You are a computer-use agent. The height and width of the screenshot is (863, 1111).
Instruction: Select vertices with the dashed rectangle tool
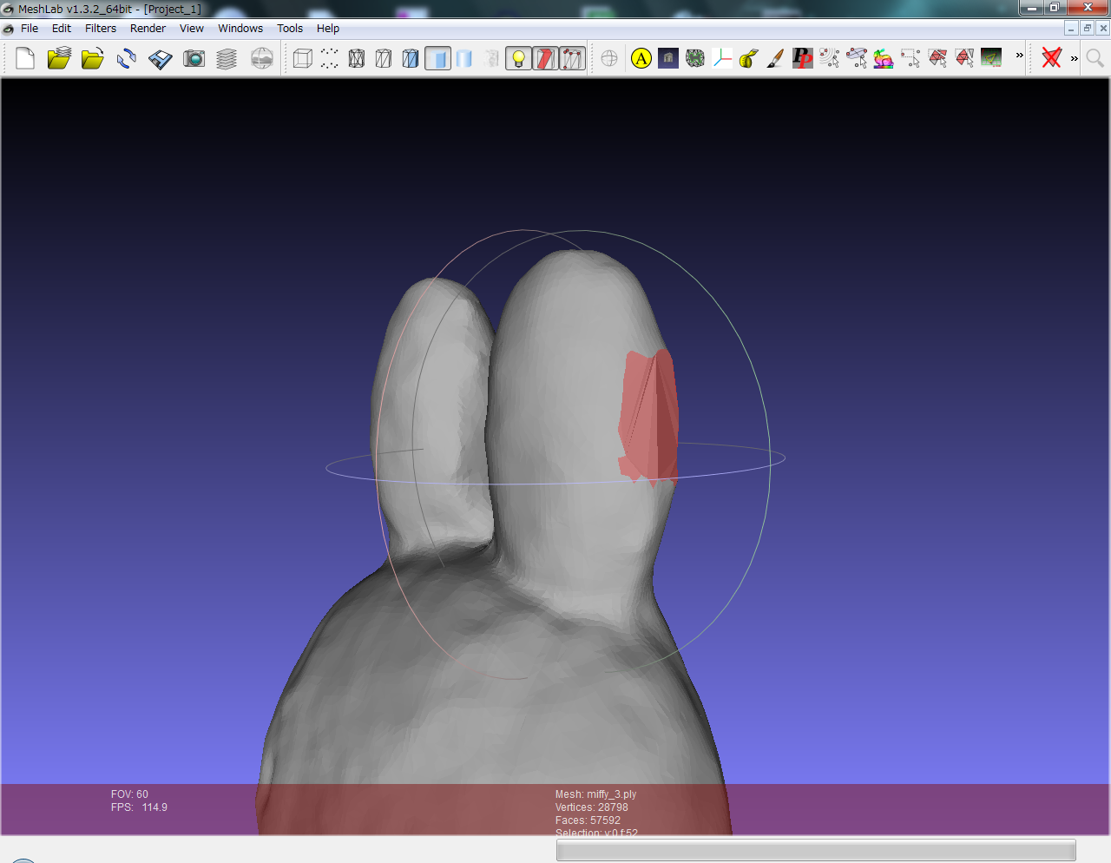coord(910,58)
